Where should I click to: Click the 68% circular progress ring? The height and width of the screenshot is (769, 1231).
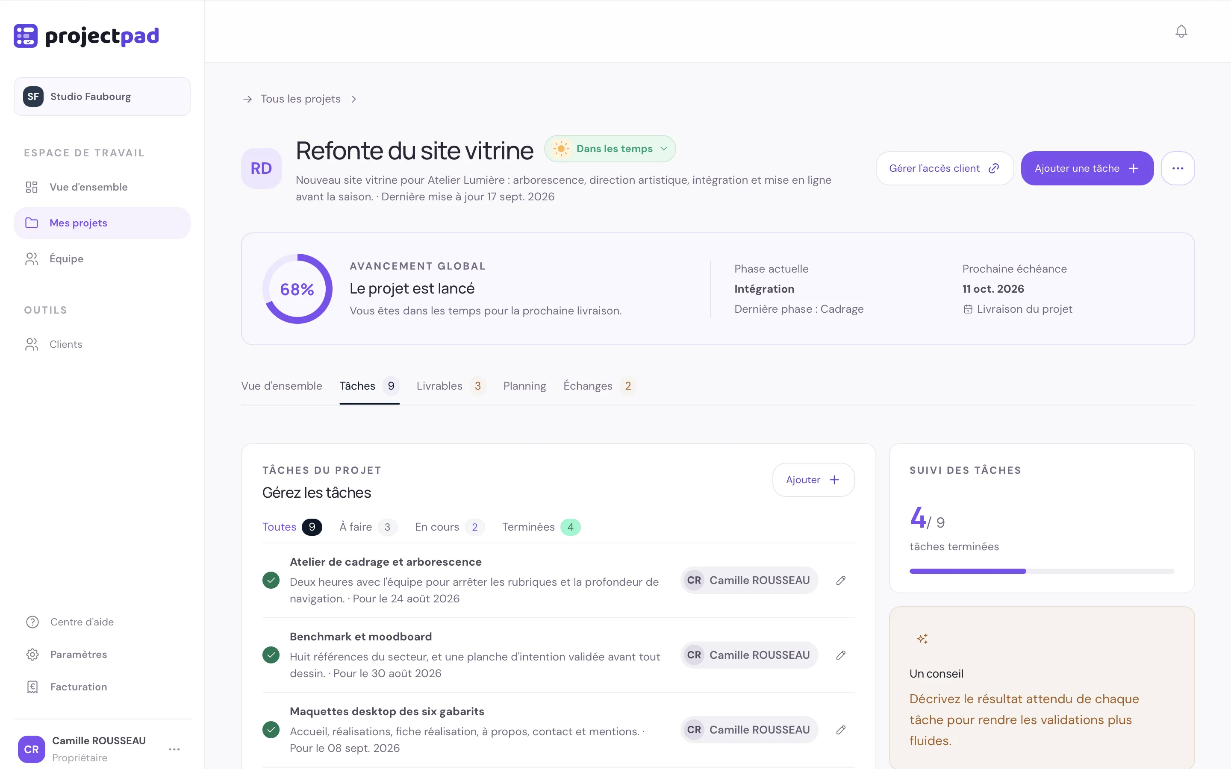click(297, 289)
